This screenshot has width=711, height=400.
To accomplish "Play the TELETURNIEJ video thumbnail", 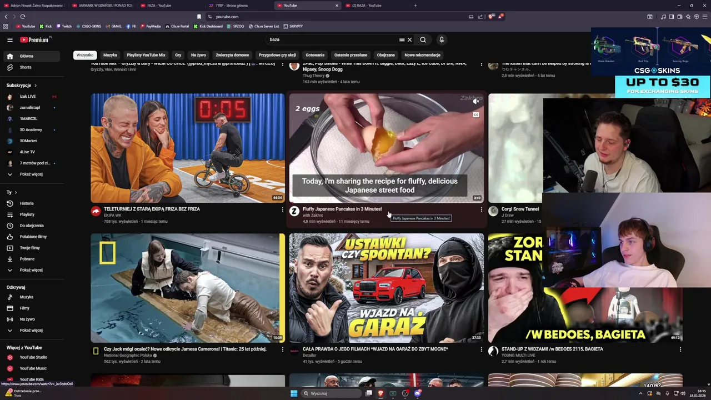I will [x=188, y=148].
